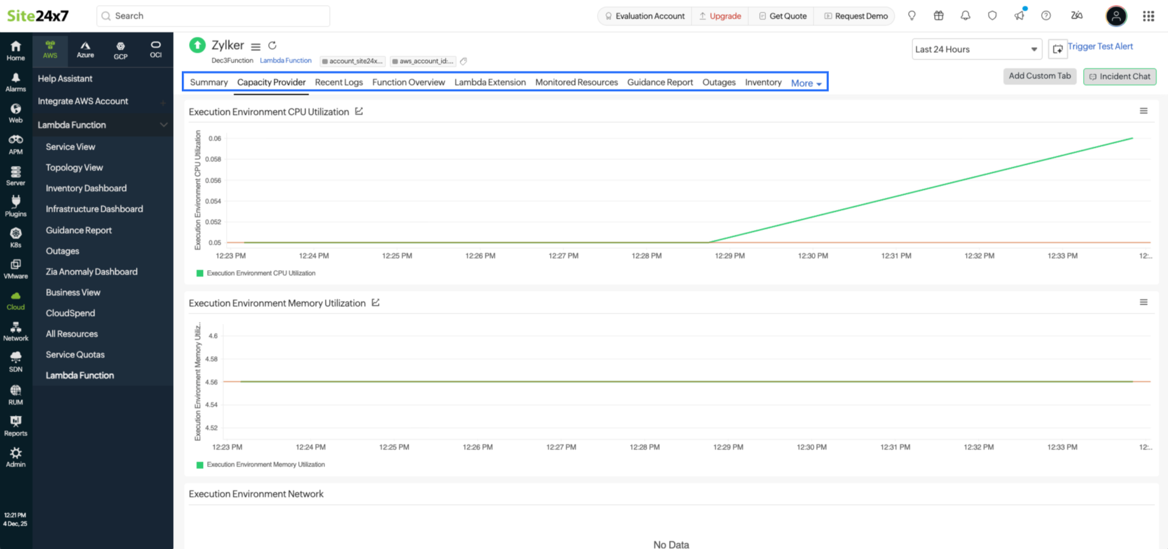The height and width of the screenshot is (549, 1168).
Task: Click the Trigger Test Alert link
Action: tap(1100, 46)
